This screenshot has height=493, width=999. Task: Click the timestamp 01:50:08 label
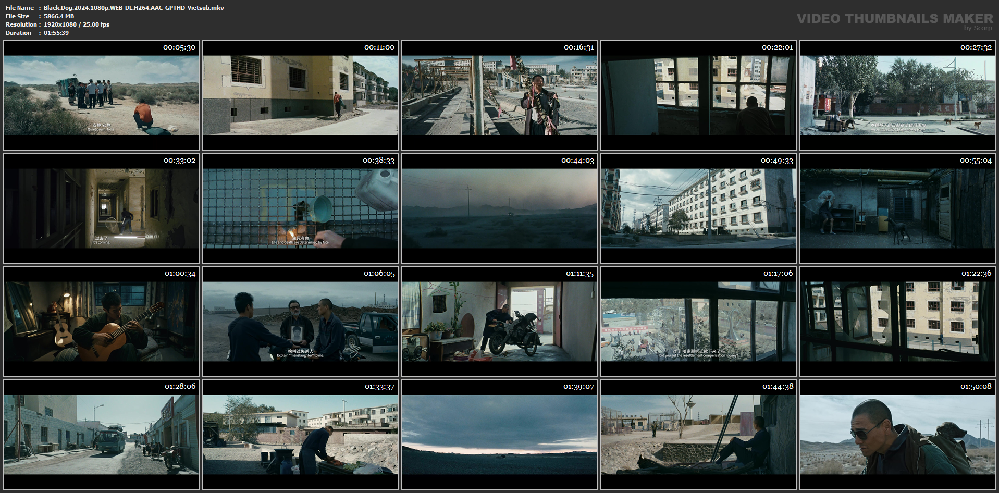[976, 387]
